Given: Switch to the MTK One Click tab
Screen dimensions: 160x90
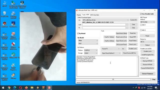Looking at the screenshot, I should [94, 15].
